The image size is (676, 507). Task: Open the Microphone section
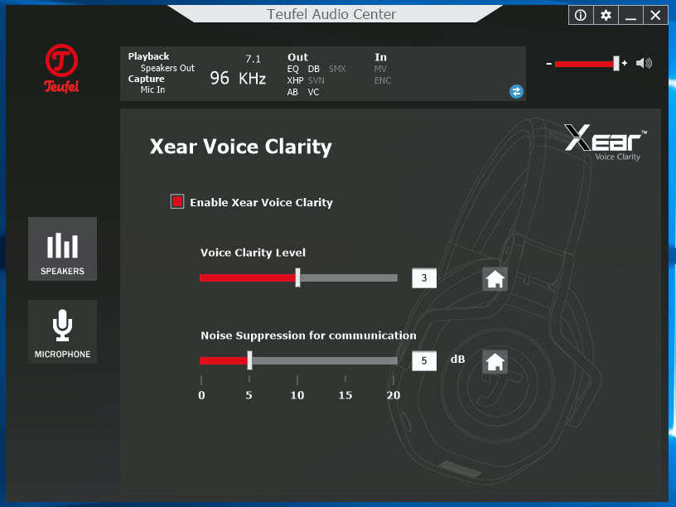[x=62, y=332]
